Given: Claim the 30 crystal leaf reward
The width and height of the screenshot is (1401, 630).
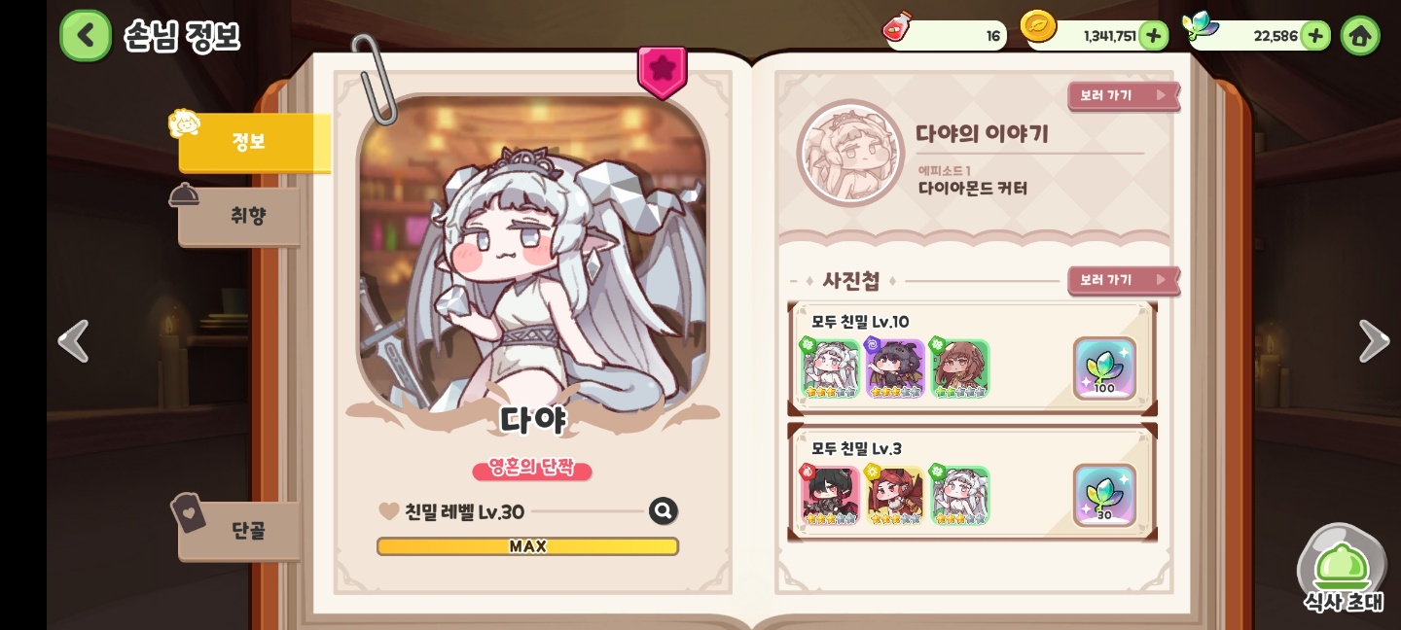Looking at the screenshot, I should pos(1104,495).
